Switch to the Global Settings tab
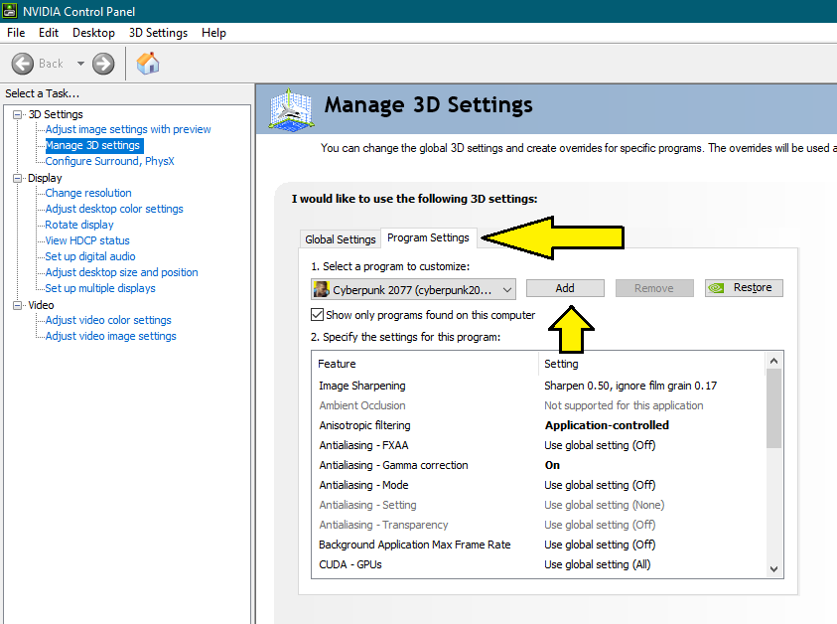 click(x=340, y=239)
